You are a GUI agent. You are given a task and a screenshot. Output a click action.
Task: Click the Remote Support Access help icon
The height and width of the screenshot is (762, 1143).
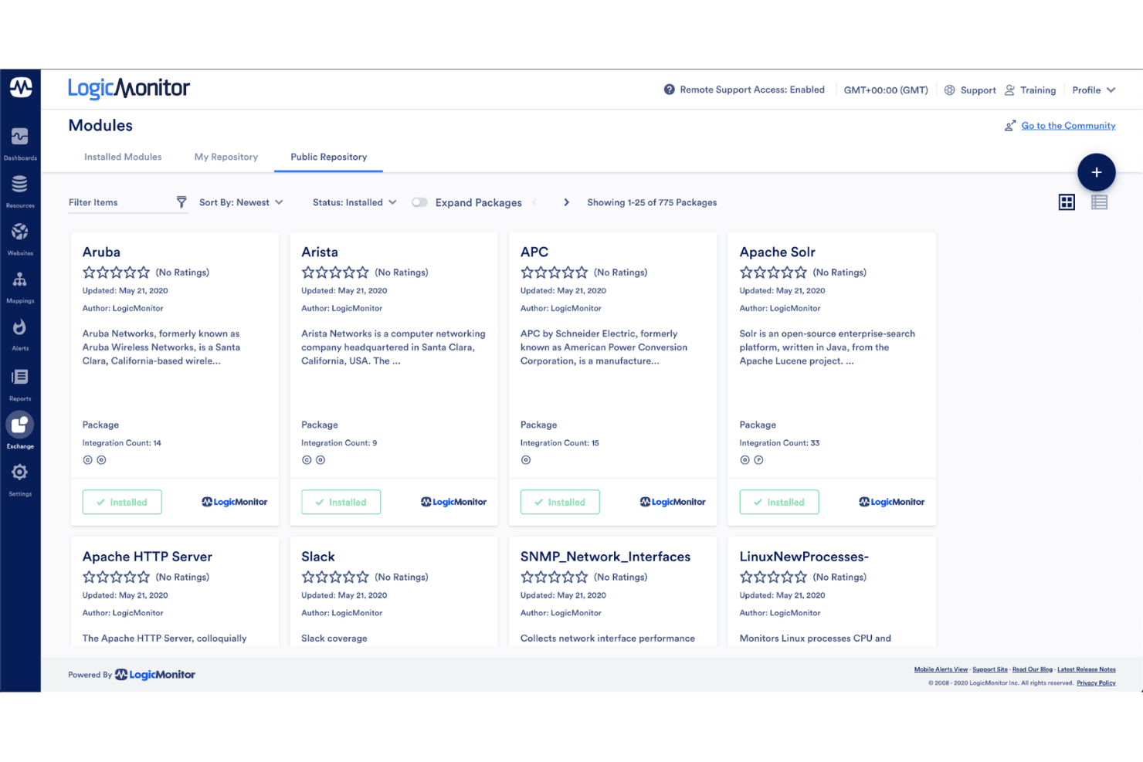pos(670,90)
